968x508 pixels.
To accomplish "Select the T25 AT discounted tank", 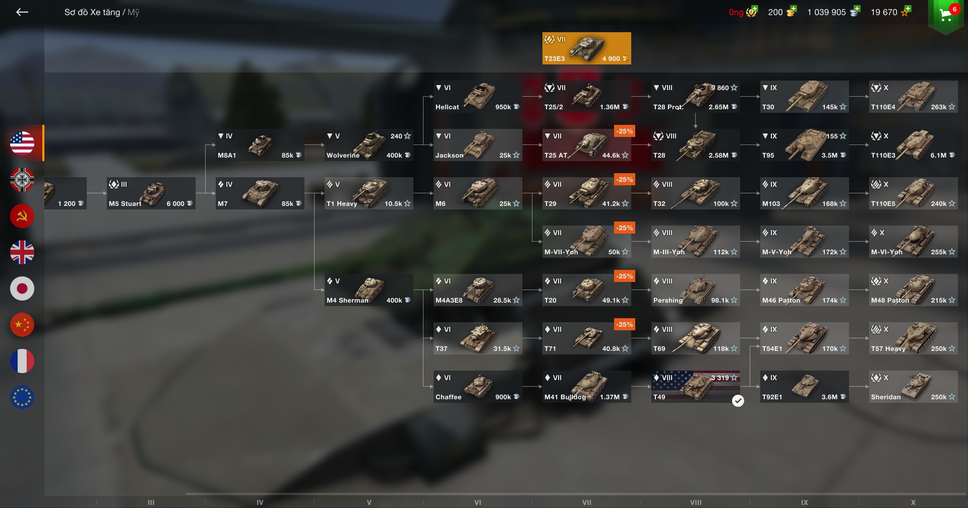I will 587,145.
